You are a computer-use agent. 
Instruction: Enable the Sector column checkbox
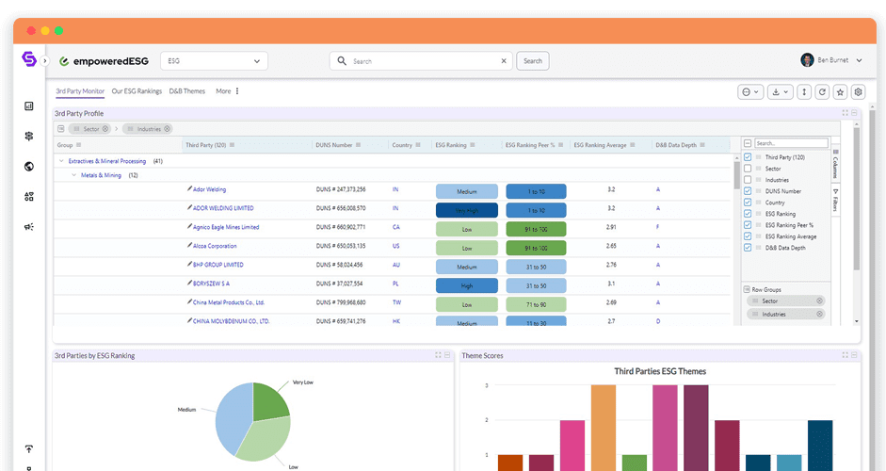point(748,169)
